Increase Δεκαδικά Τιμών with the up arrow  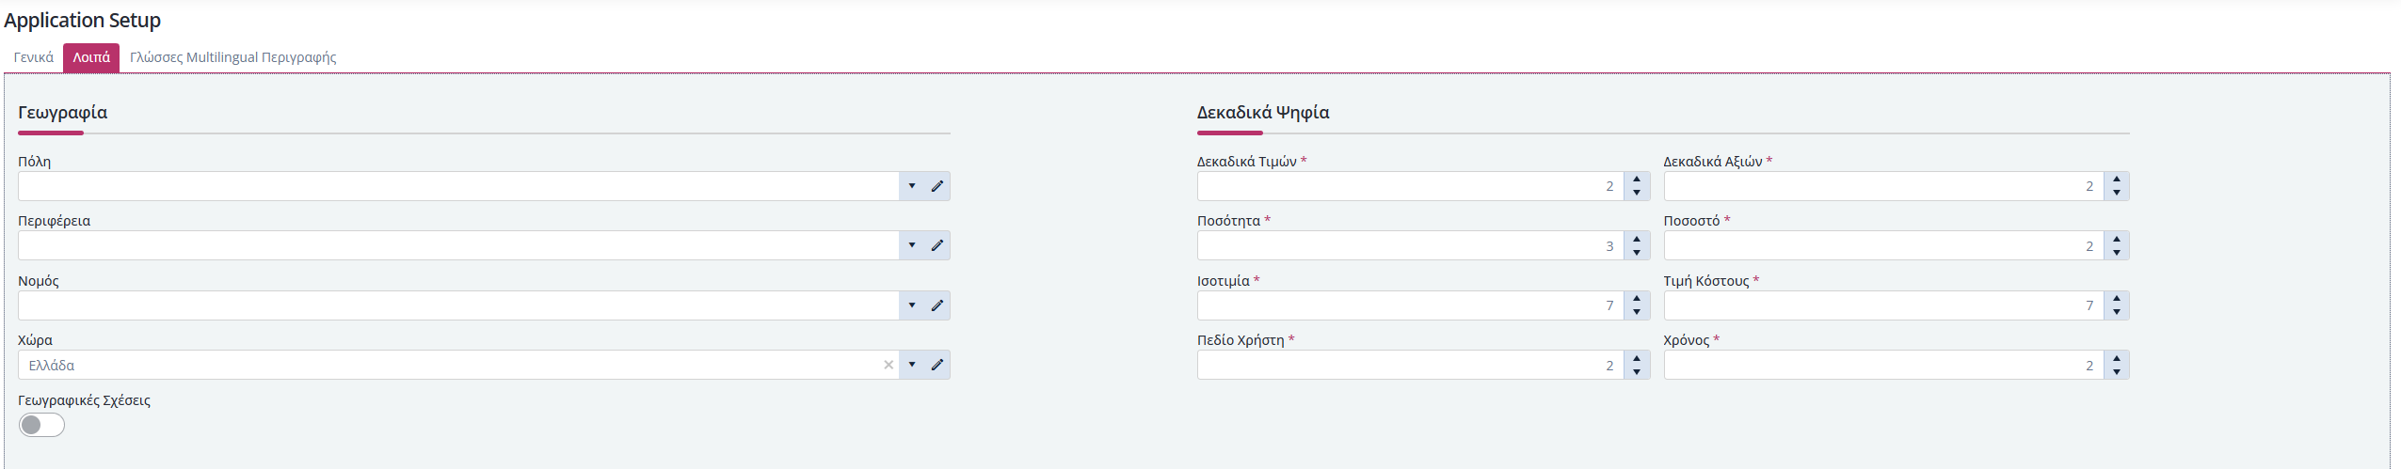[1637, 180]
